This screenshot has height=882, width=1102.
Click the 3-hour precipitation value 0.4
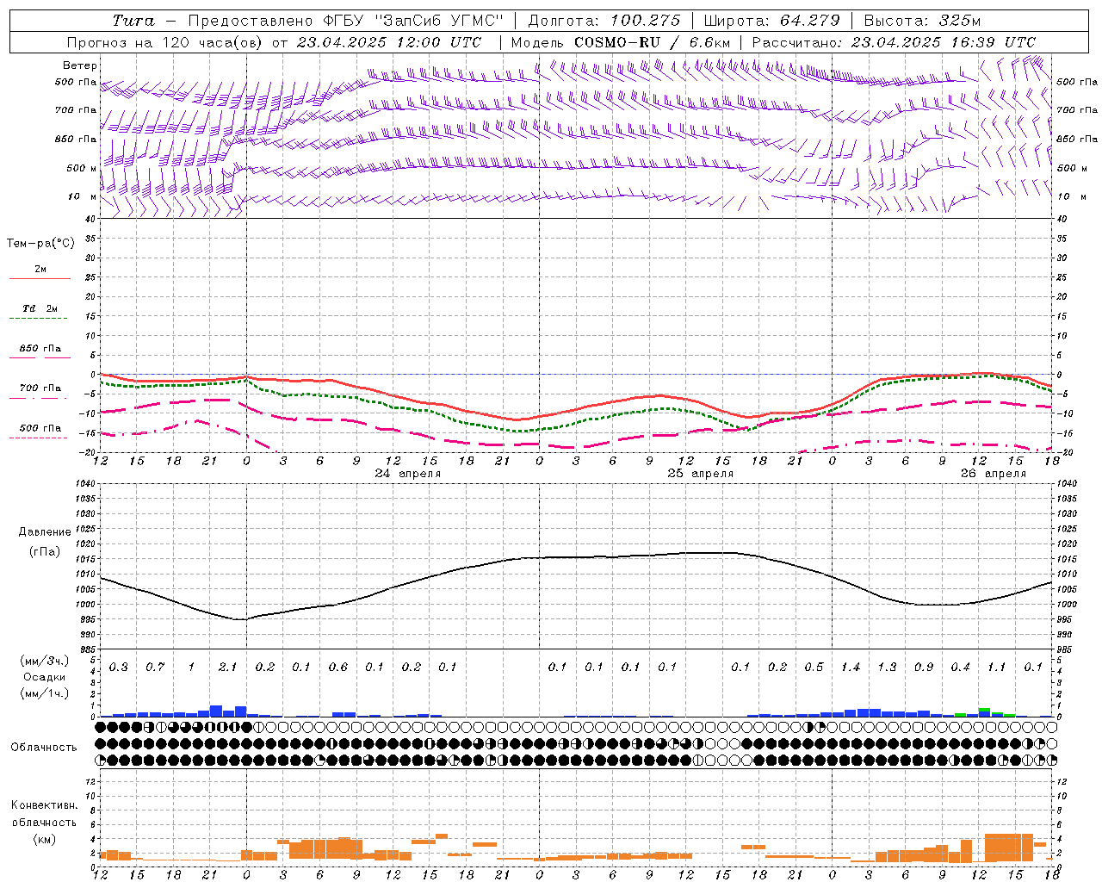coord(961,667)
